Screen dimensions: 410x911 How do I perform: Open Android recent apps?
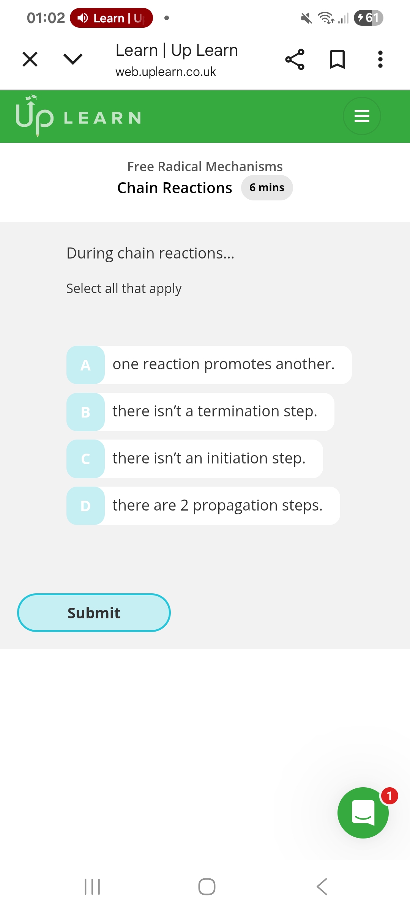92,887
